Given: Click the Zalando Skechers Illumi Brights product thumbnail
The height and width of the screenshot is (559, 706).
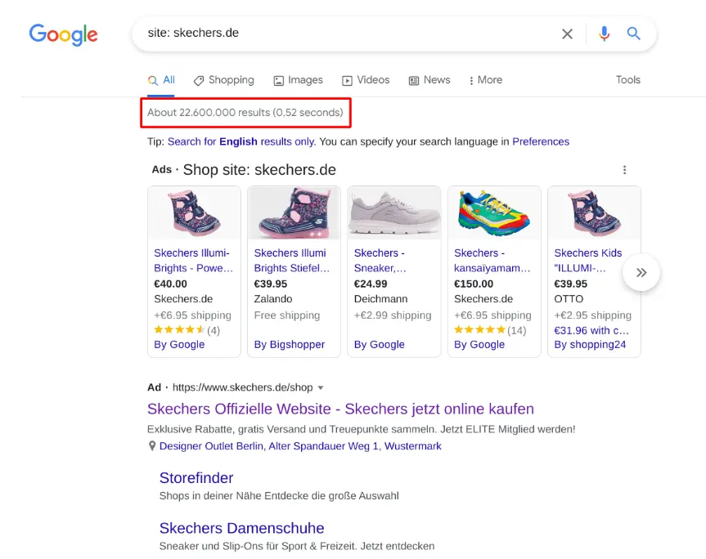Looking at the screenshot, I should [x=294, y=214].
